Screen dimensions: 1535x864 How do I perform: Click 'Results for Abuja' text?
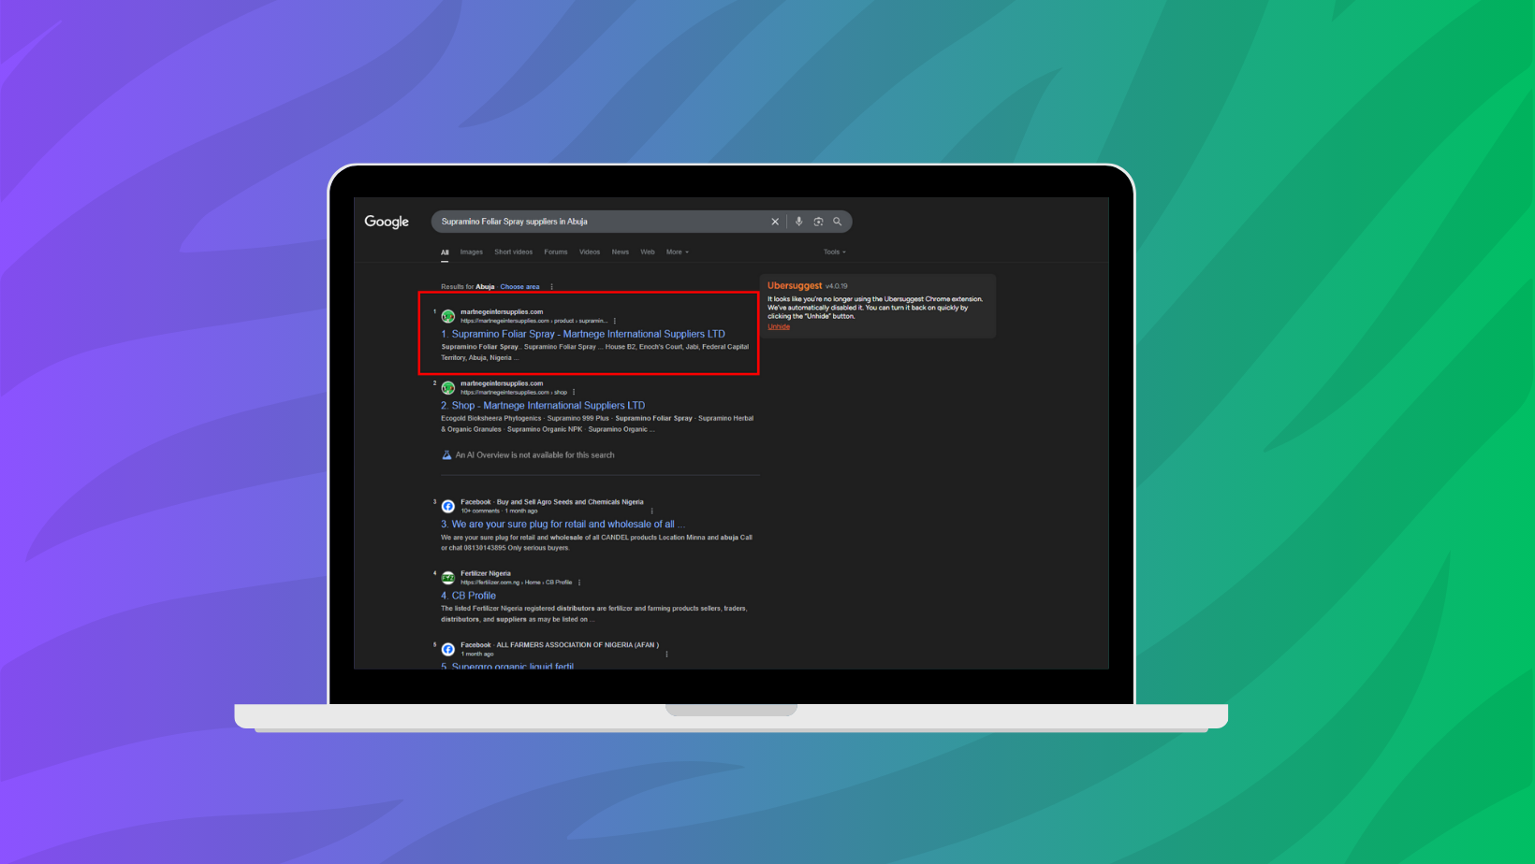(468, 287)
